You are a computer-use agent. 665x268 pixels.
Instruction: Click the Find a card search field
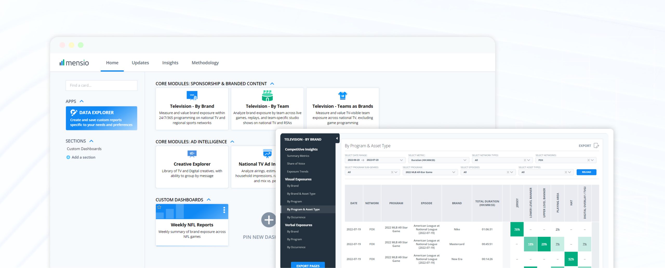tap(102, 85)
